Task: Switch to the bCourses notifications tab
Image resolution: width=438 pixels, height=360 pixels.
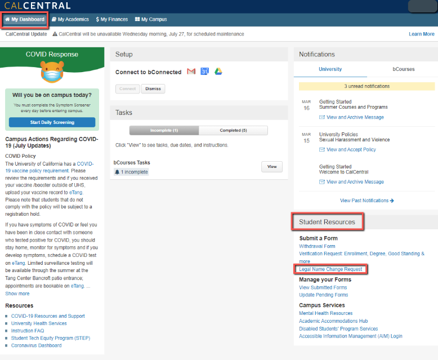Action: 403,69
